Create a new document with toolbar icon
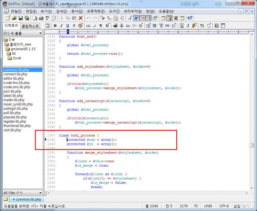The image size is (257, 211). [x=8, y=18]
